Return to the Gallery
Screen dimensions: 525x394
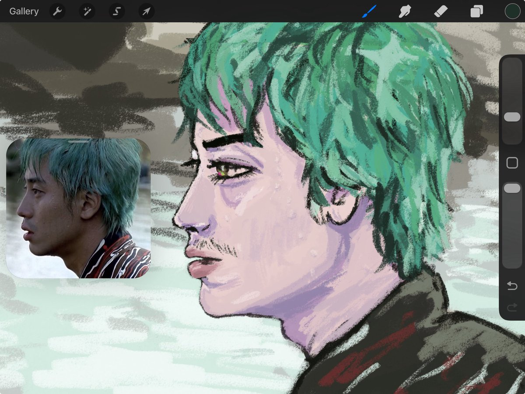[x=24, y=11]
